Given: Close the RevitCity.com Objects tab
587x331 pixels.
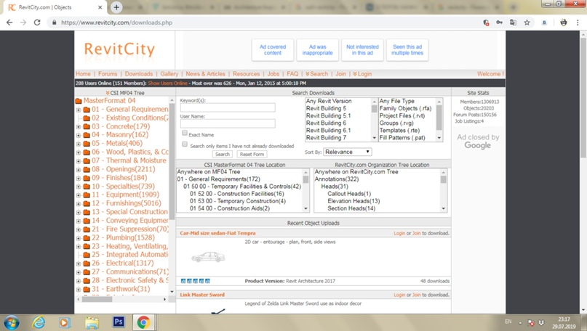Looking at the screenshot, I should pyautogui.click(x=100, y=7).
